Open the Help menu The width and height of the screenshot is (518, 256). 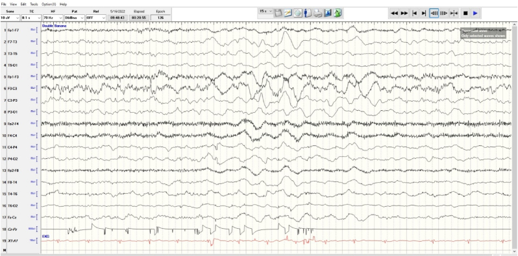pyautogui.click(x=63, y=5)
